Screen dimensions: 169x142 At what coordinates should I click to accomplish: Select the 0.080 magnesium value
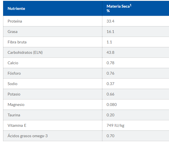coord(112,105)
